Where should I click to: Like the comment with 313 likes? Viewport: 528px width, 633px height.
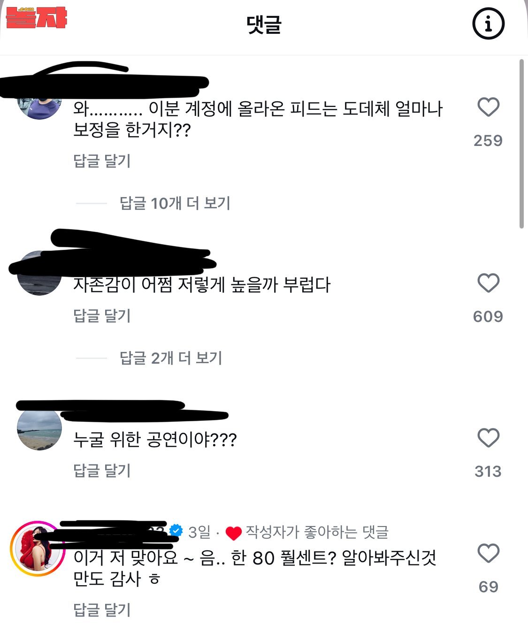488,438
